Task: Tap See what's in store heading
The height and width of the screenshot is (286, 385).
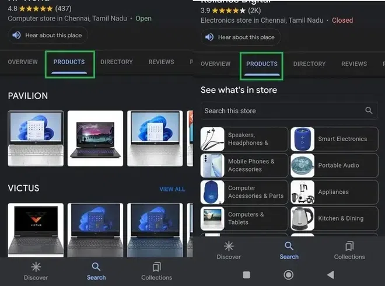Action: (x=239, y=90)
